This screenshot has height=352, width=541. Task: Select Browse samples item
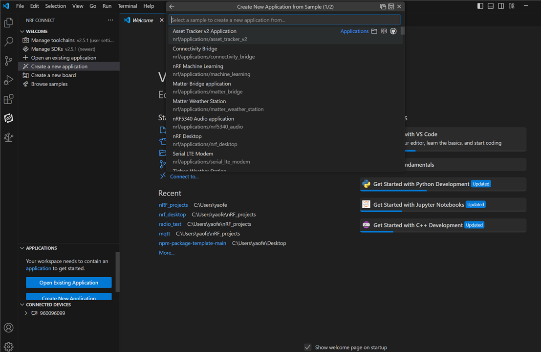[x=69, y=84]
